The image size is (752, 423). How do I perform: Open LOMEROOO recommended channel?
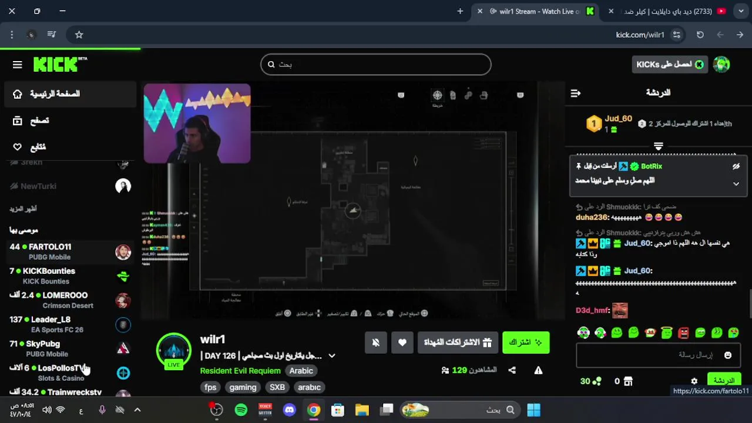click(70, 300)
